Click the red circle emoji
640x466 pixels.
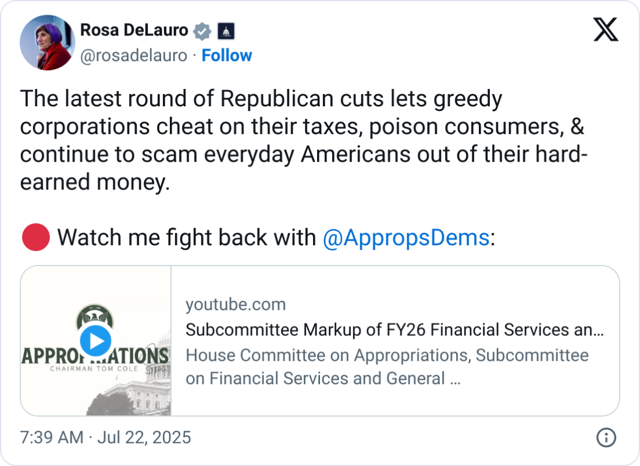(x=35, y=238)
